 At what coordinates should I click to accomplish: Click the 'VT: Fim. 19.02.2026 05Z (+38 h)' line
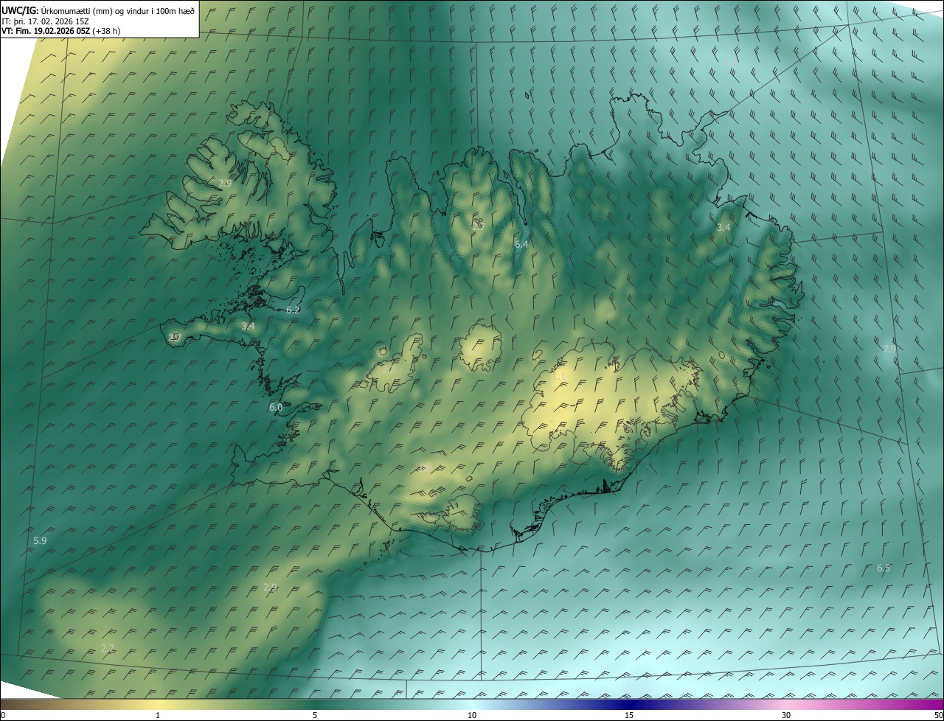pos(61,31)
